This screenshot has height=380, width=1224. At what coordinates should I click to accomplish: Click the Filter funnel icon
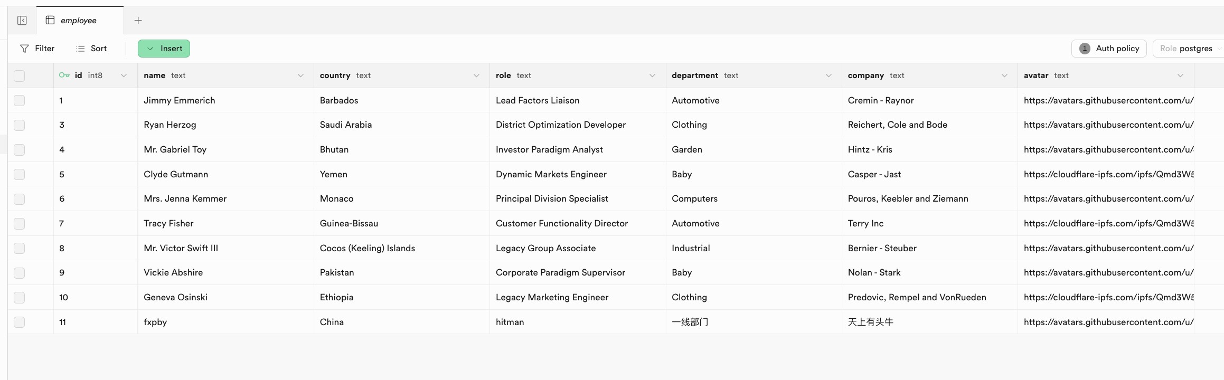[24, 49]
